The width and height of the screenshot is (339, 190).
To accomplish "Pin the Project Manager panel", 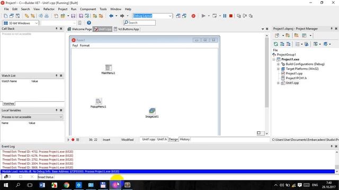I will click(332, 28).
